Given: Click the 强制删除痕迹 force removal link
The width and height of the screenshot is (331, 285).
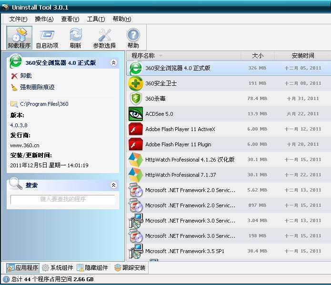Looking at the screenshot, I should (x=37, y=87).
